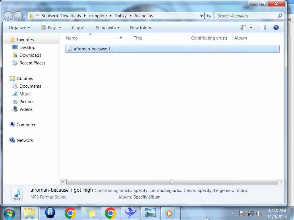Create a New folder
Image resolution: width=294 pixels, height=220 pixels.
(x=141, y=28)
